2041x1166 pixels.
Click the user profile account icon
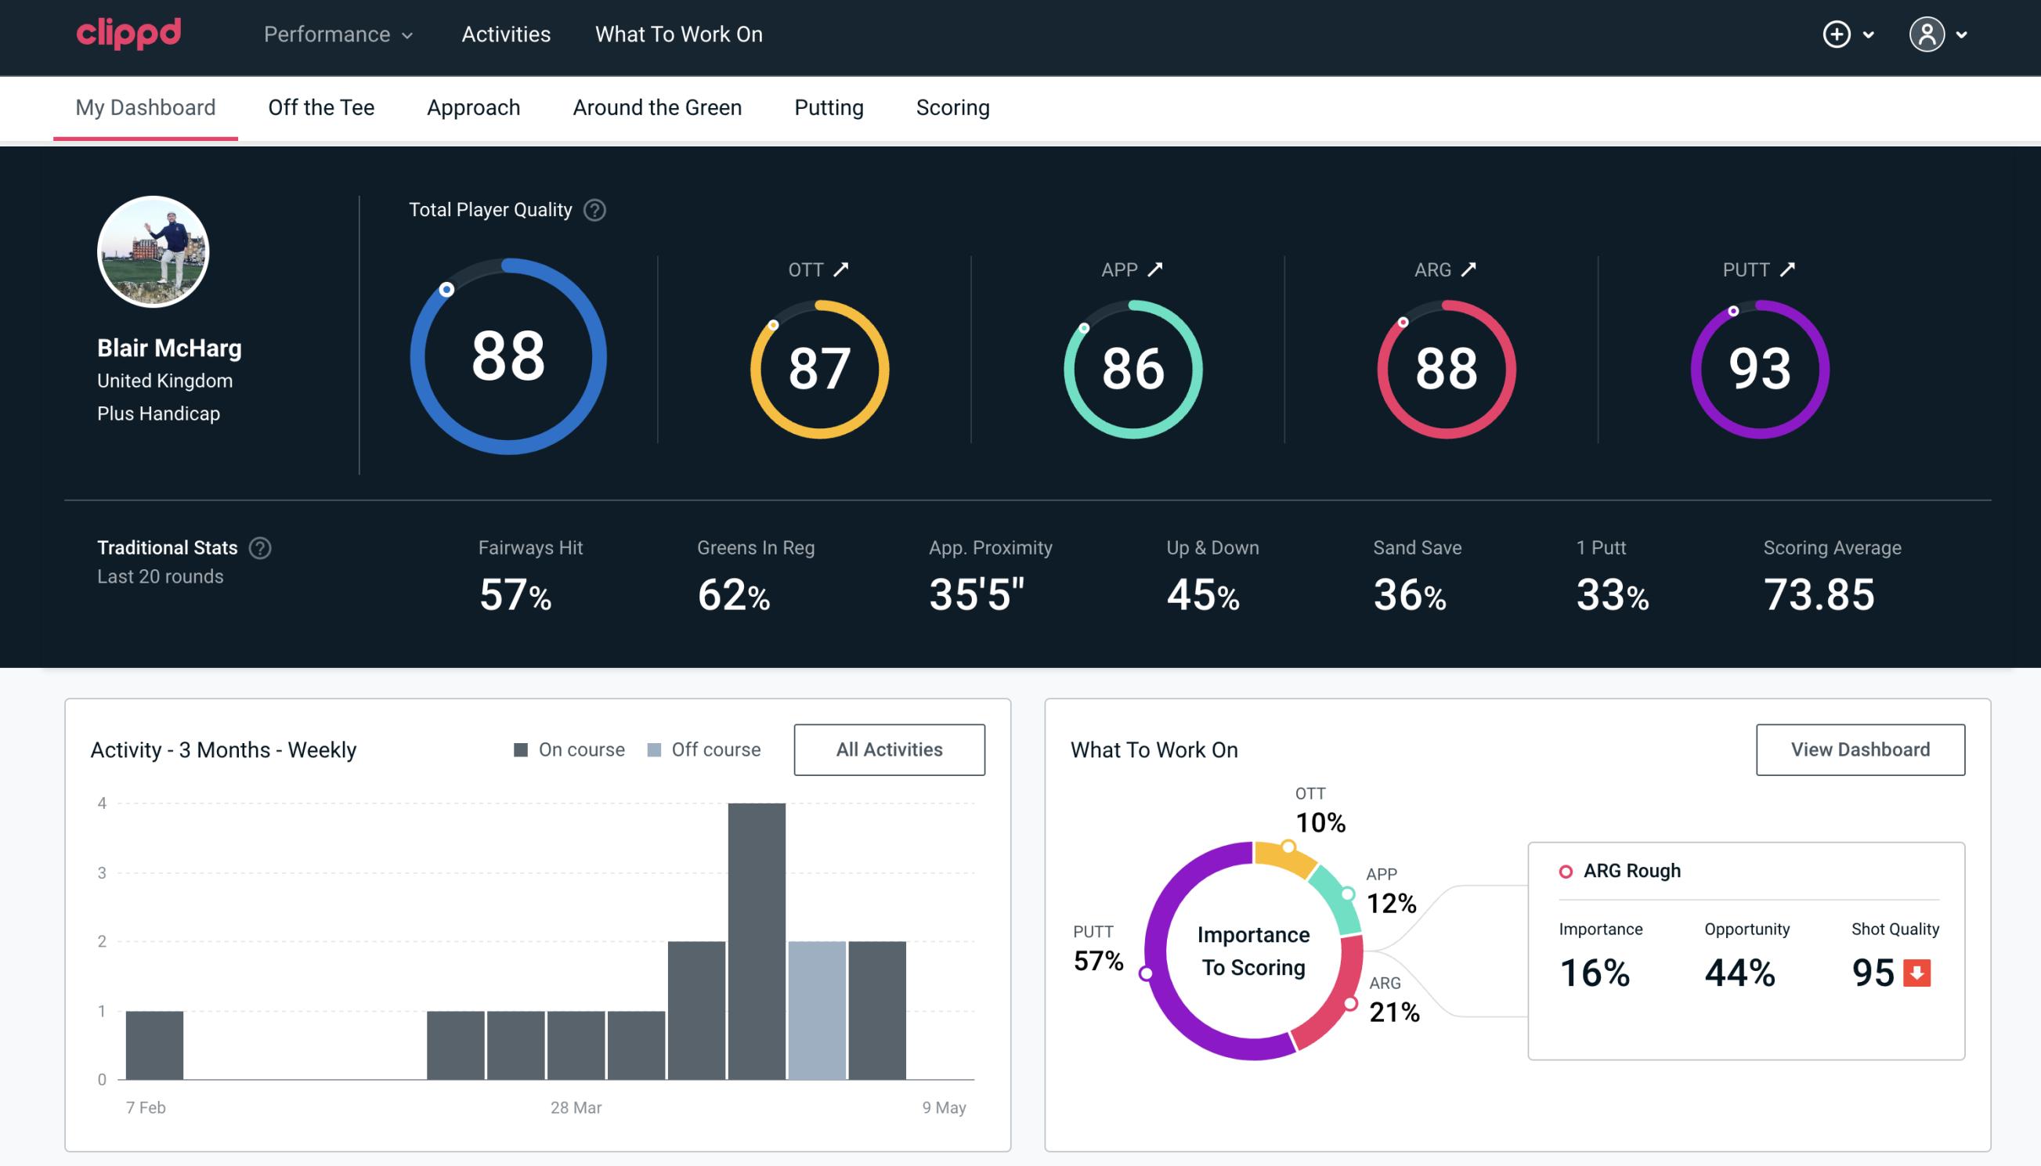pos(1927,35)
